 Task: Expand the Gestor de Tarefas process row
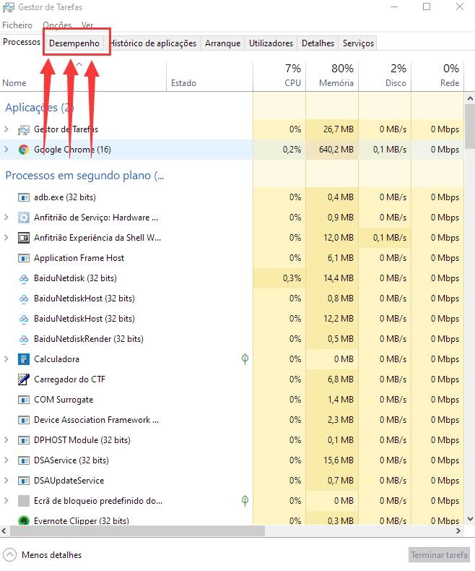(6, 129)
